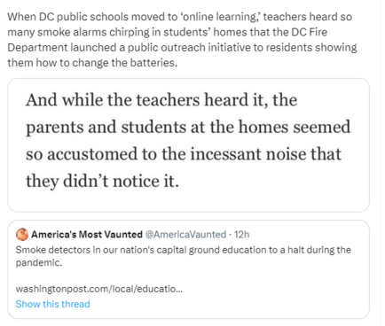Click the line starting 'Department launched a public outreach'
This screenshot has height=326, width=385.
[182, 47]
